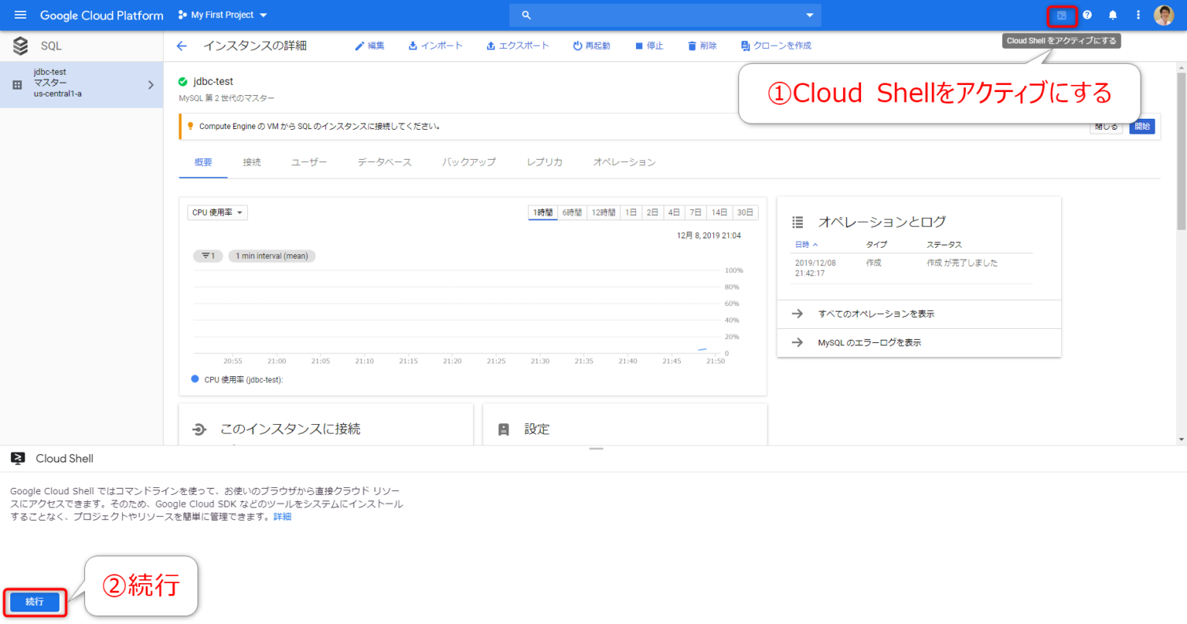Stop the instance with 停止

649,46
